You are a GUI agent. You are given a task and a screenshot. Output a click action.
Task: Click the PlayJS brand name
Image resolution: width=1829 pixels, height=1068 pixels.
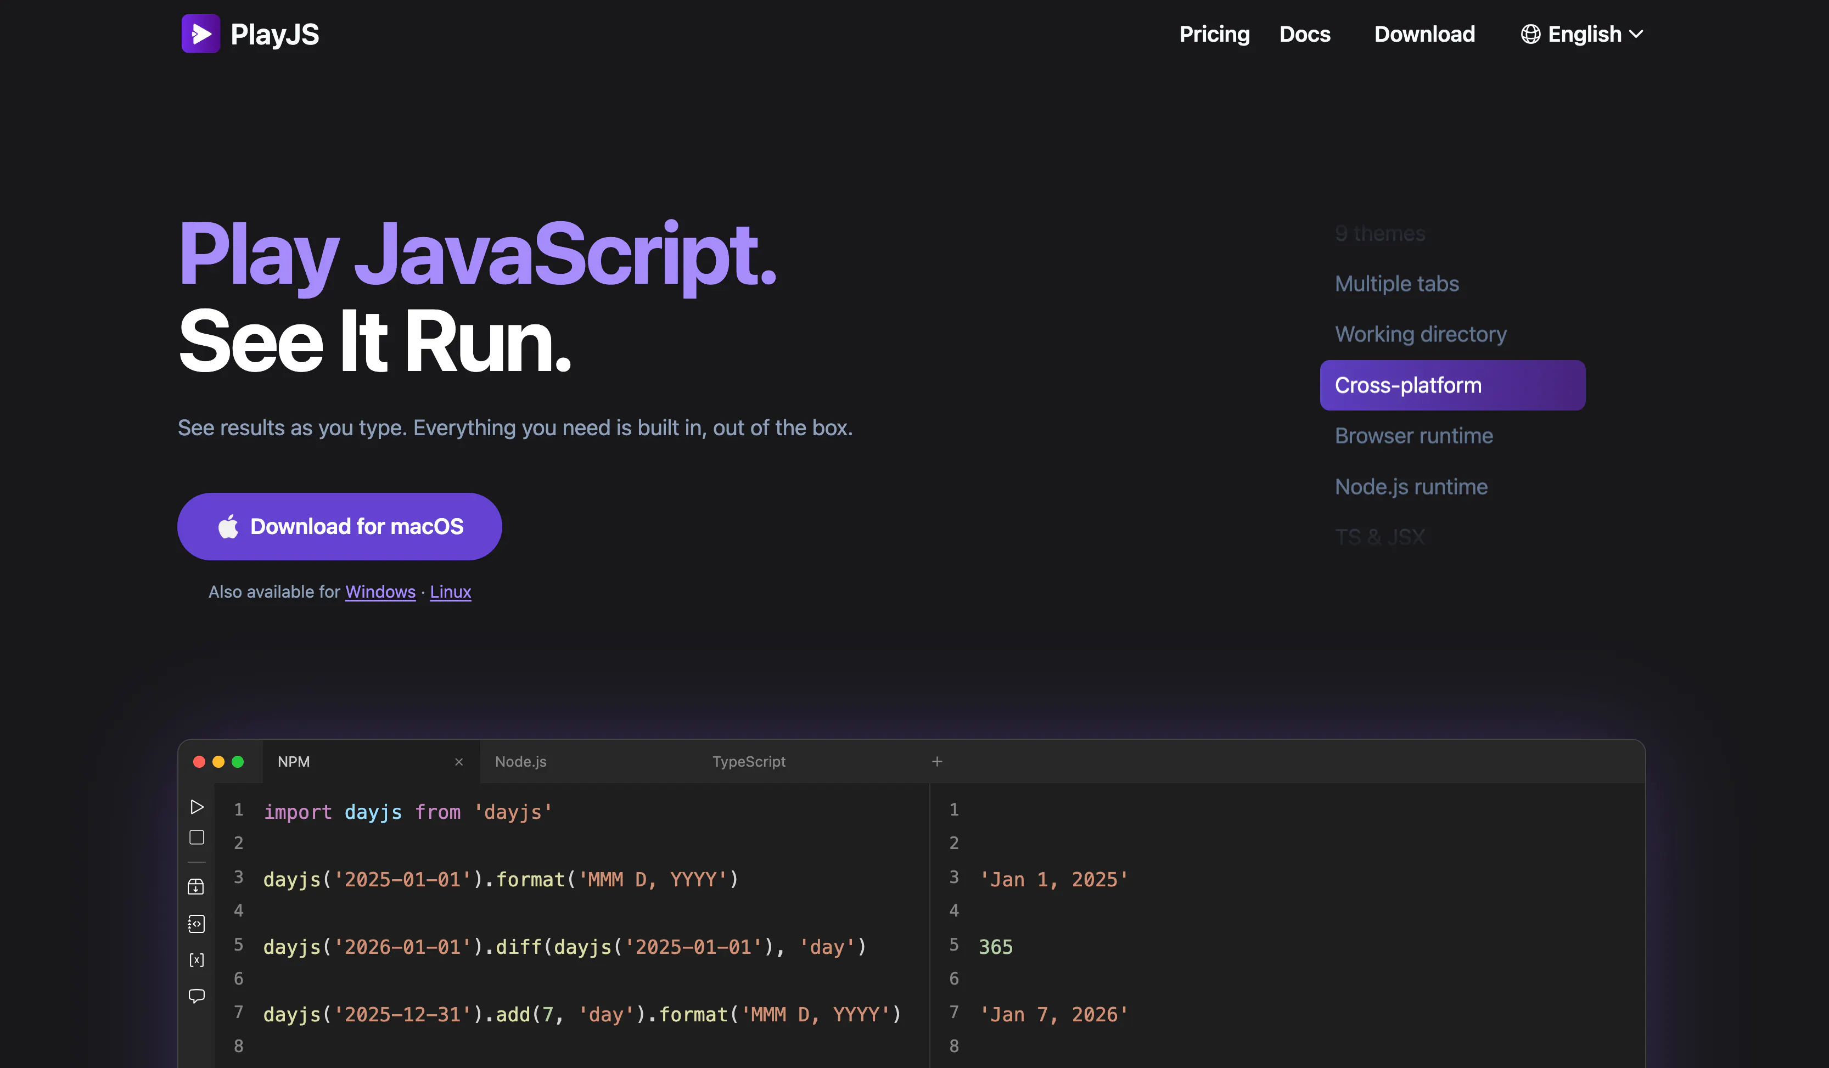coord(274,34)
